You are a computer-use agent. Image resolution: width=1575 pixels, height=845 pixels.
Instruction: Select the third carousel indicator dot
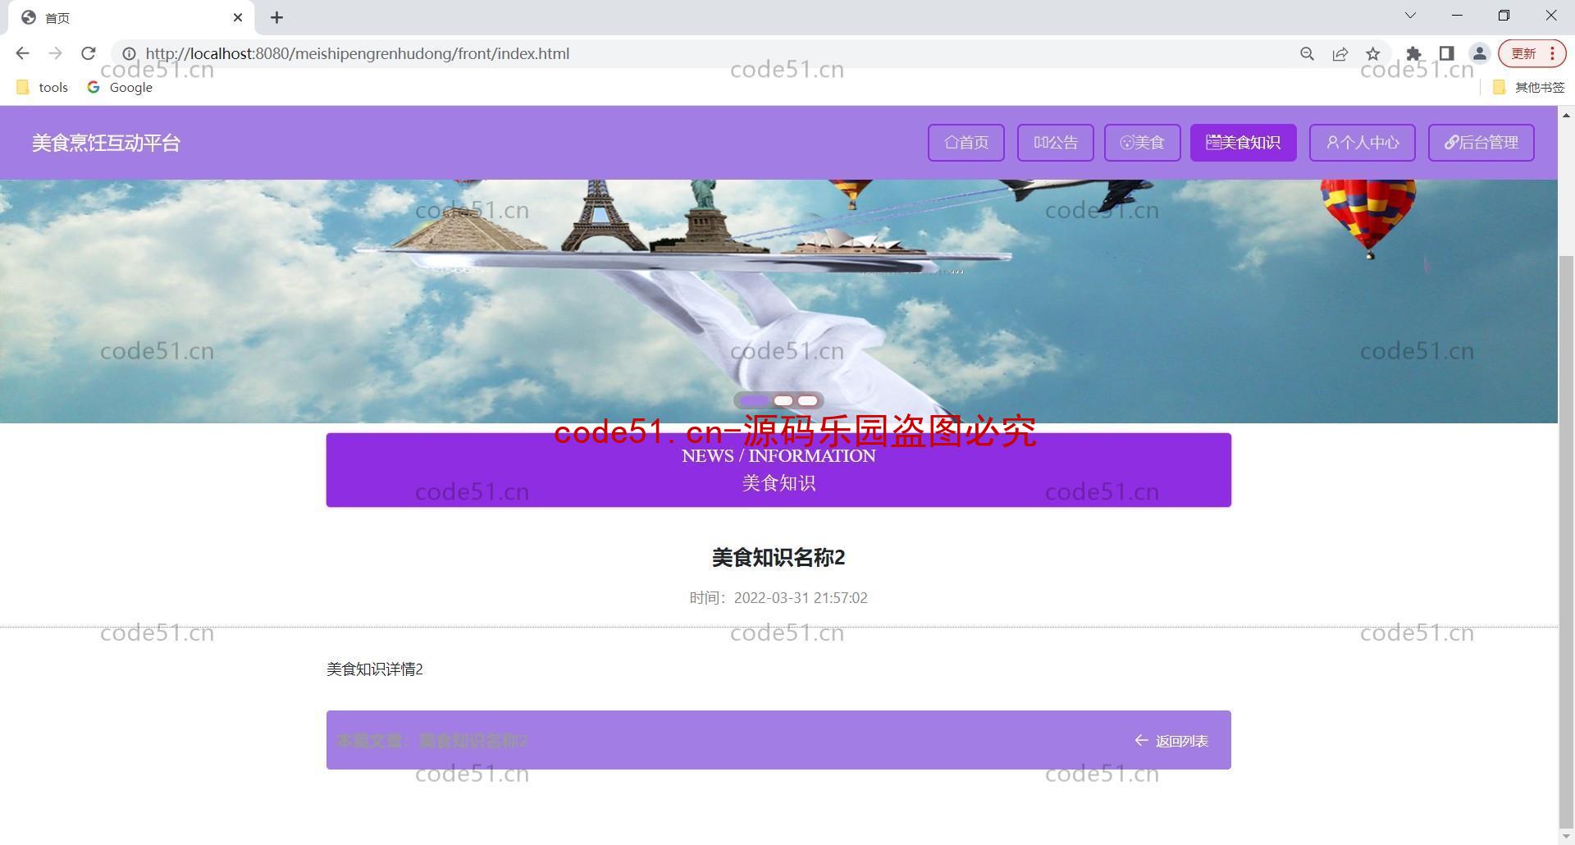(x=808, y=401)
